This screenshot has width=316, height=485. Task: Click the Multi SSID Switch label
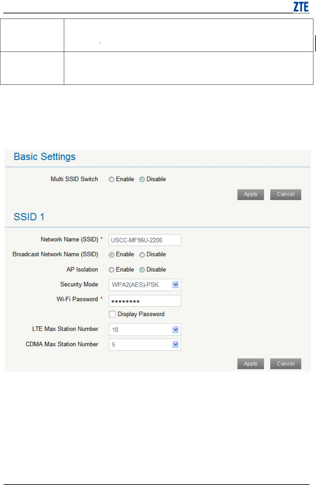74,179
